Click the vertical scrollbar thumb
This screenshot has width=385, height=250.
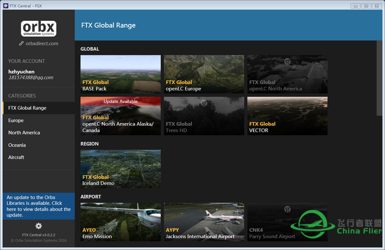[x=379, y=78]
